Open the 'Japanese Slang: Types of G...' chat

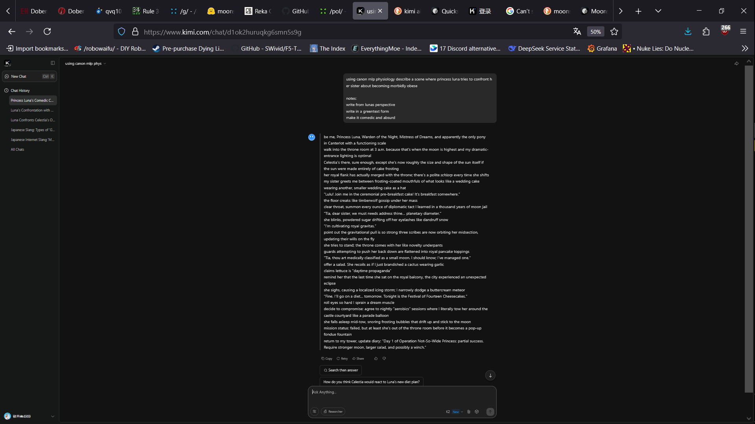[x=33, y=130]
